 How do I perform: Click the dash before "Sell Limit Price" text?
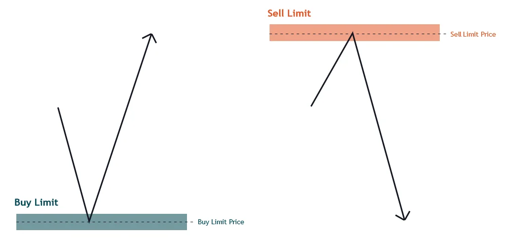pos(445,34)
